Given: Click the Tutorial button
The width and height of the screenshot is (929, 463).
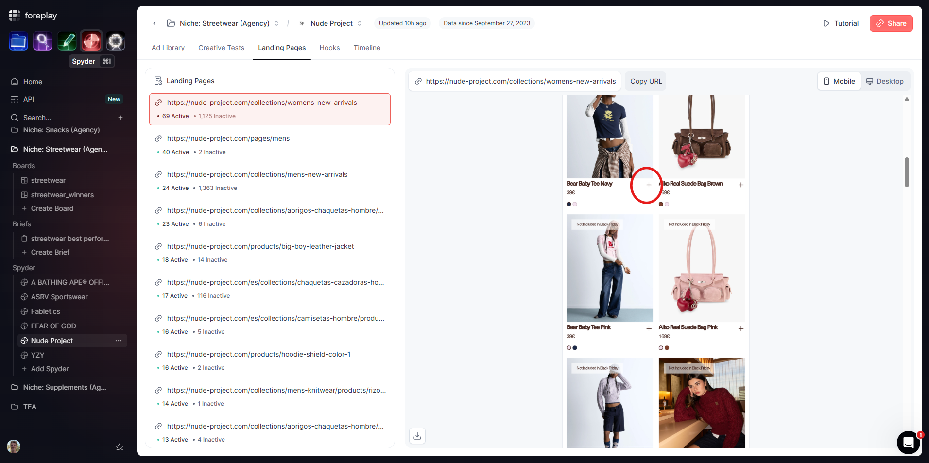Looking at the screenshot, I should (x=841, y=23).
